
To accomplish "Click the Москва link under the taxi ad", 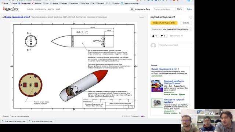I will point(182,95).
